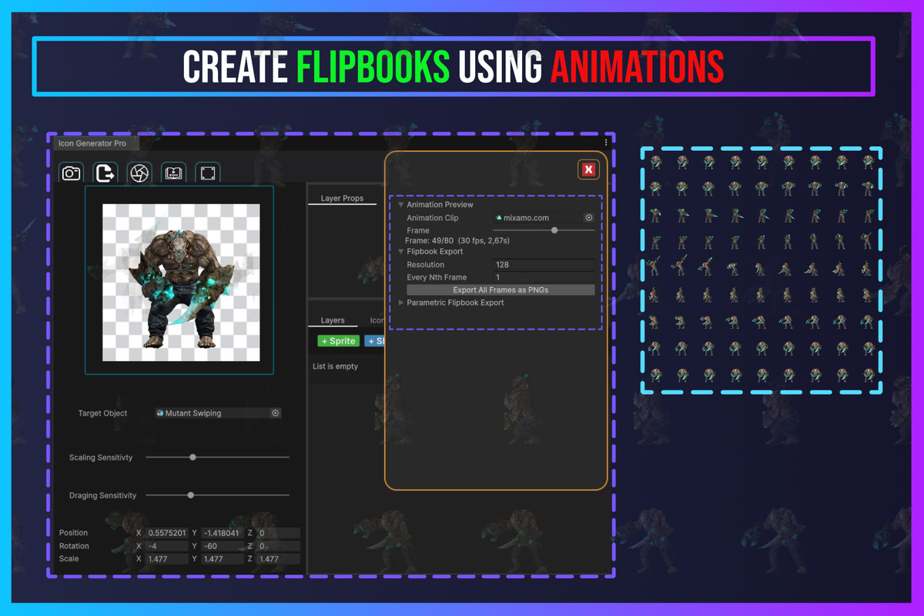Open the Animation Clip object picker
Viewport: 924px width, 616px height.
pos(589,218)
